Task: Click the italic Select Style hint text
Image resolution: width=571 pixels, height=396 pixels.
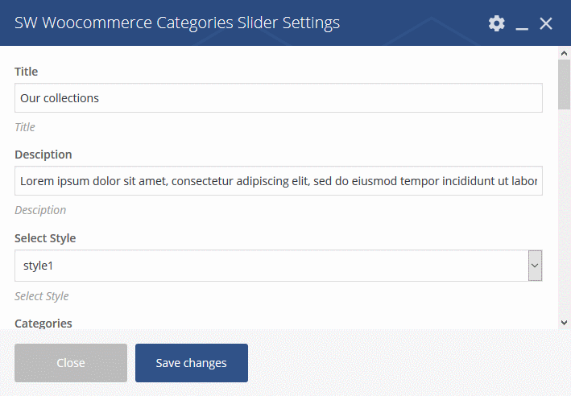Action: (42, 296)
